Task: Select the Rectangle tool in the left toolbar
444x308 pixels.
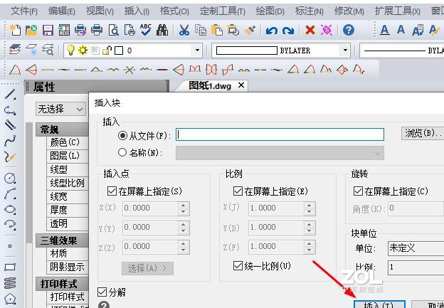Action: (x=10, y=267)
